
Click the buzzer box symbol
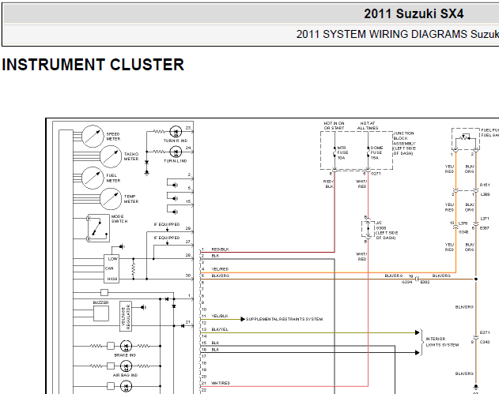coord(101,313)
